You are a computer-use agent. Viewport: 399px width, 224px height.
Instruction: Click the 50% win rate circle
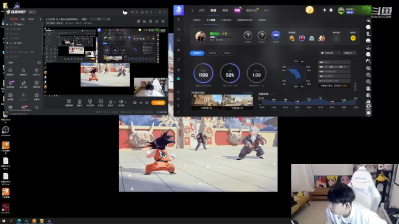tap(230, 73)
